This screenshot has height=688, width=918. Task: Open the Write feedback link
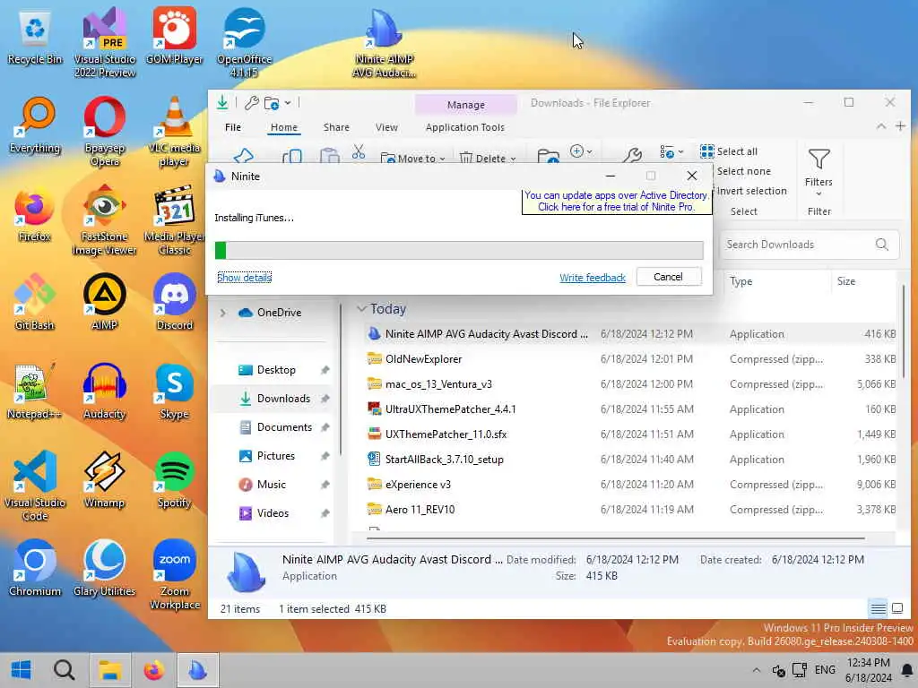(x=593, y=278)
